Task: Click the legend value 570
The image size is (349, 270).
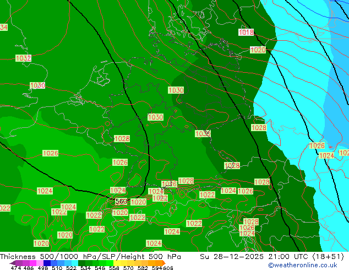Action: click(x=128, y=268)
